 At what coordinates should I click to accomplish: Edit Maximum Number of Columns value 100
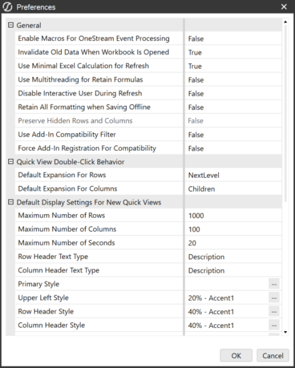click(233, 229)
